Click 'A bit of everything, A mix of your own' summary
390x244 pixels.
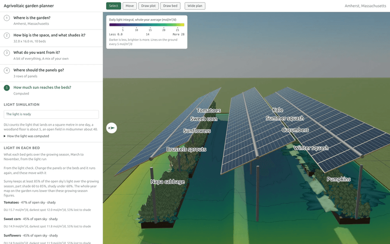pos(41,59)
